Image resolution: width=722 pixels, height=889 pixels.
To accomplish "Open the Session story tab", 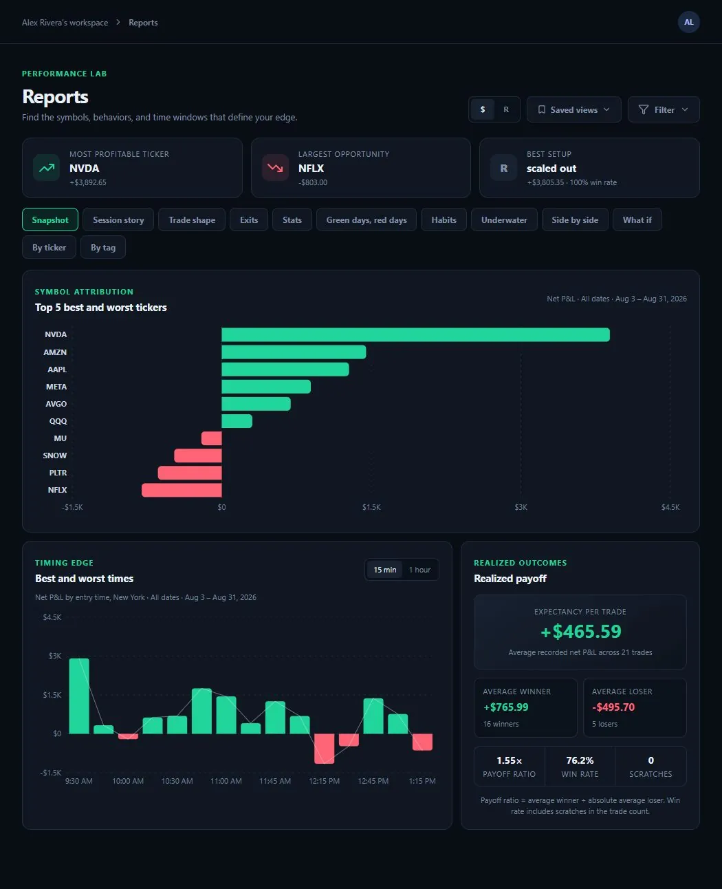I will click(118, 220).
